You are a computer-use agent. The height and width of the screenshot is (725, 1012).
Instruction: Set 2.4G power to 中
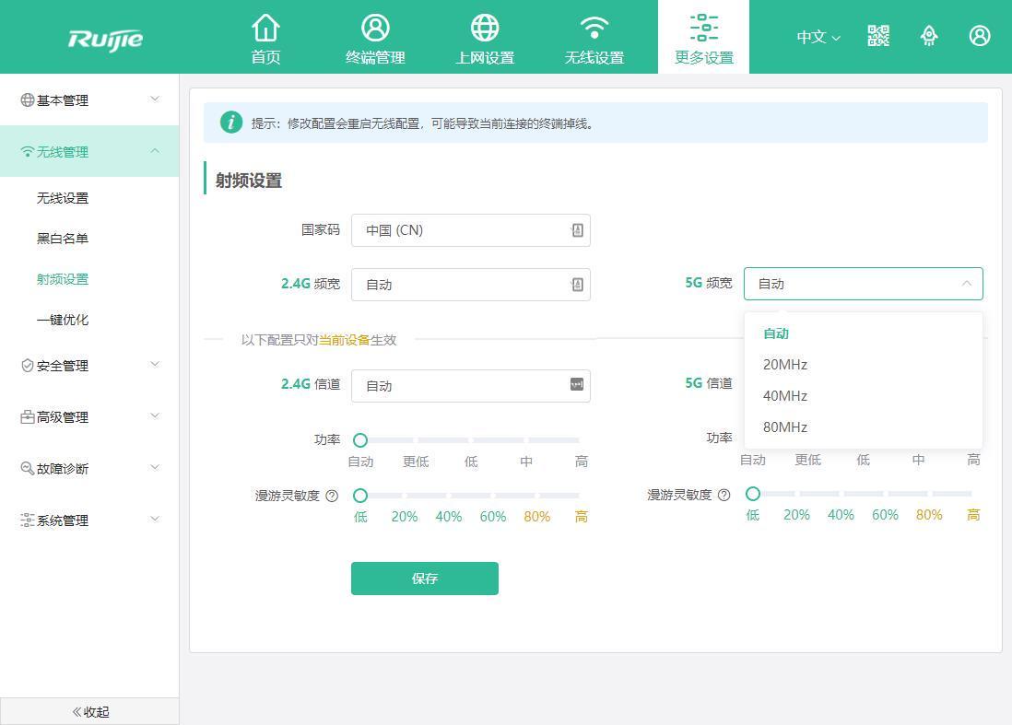click(526, 462)
